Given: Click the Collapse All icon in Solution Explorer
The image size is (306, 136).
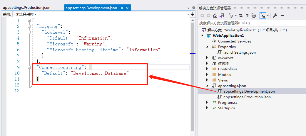Looking at the screenshot, I should 247,16.
